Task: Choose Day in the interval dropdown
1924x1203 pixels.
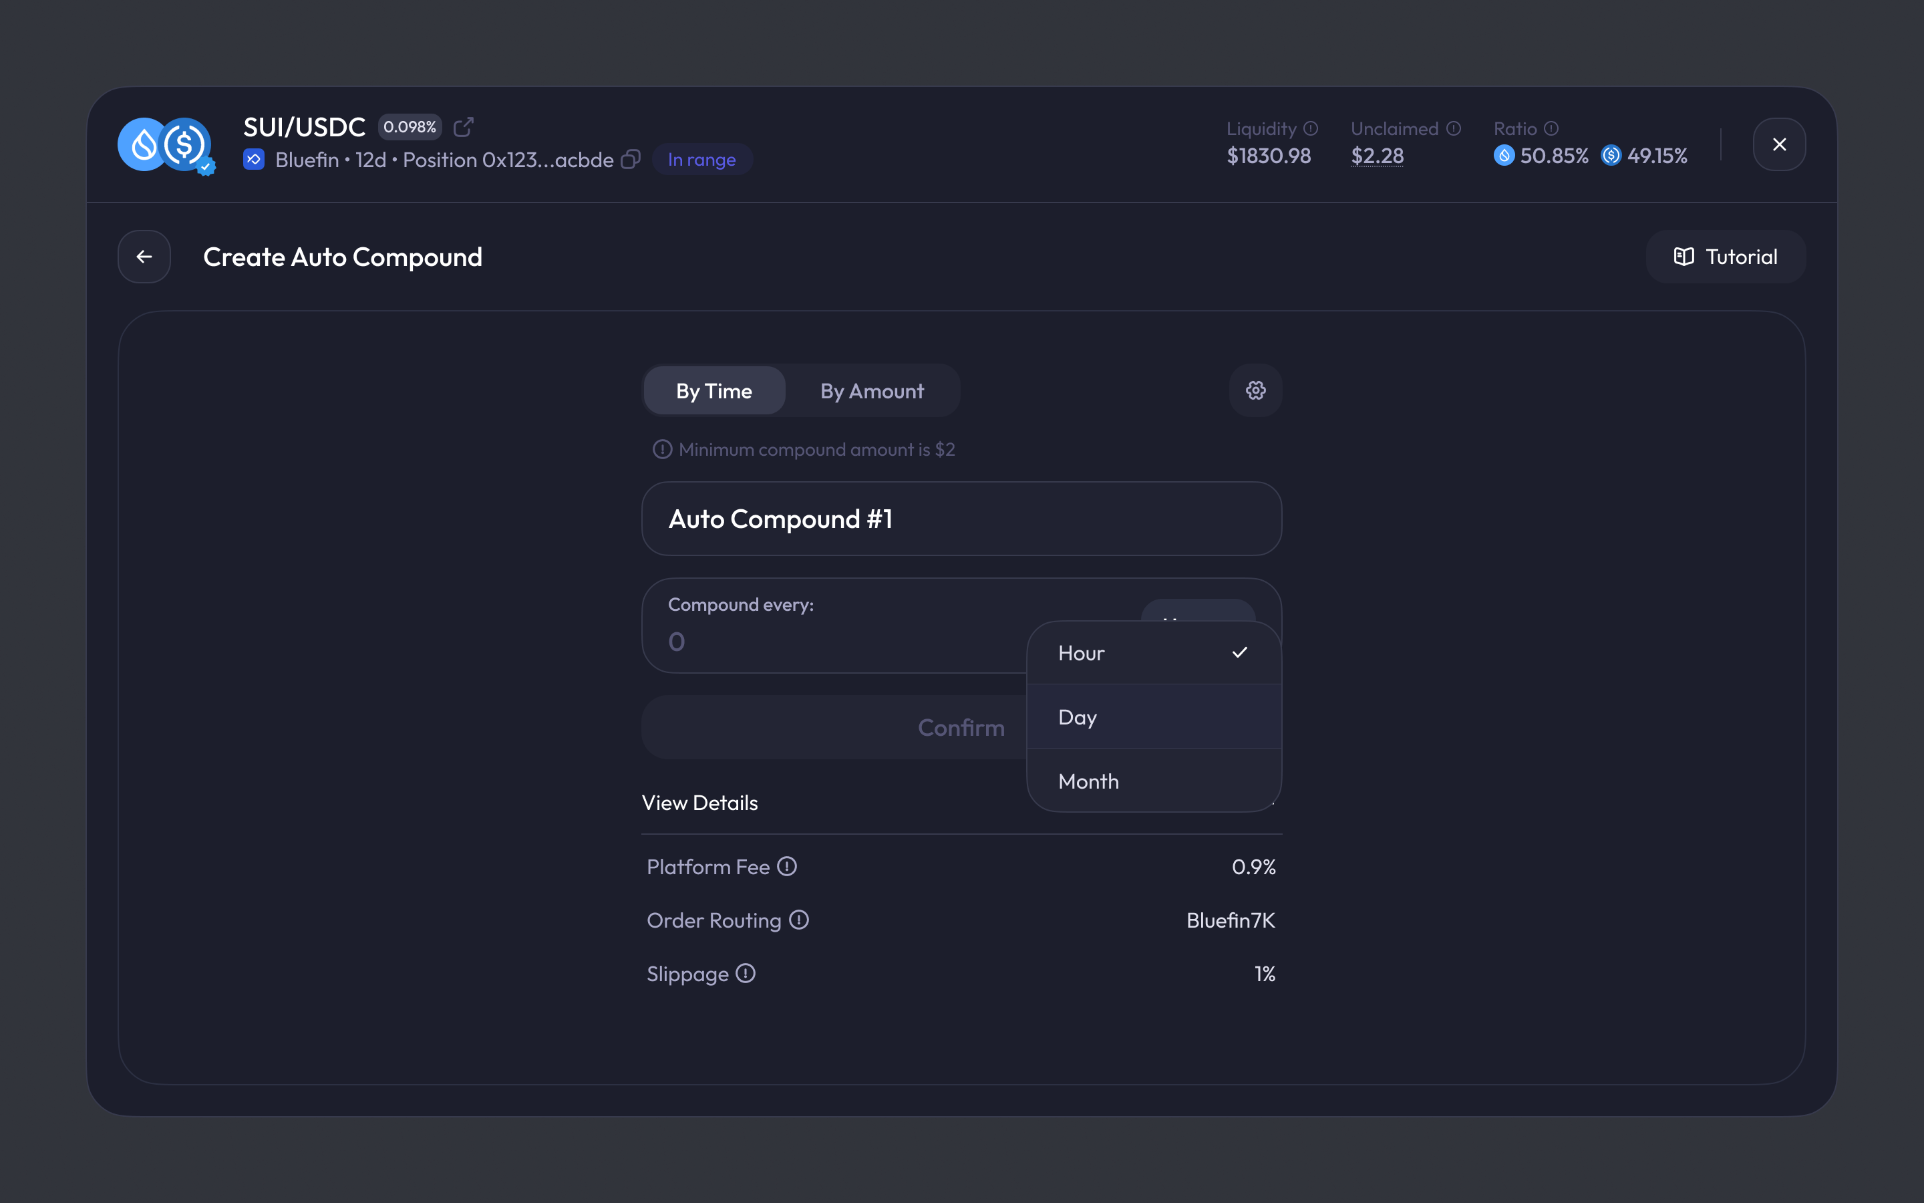Action: pyautogui.click(x=1153, y=717)
